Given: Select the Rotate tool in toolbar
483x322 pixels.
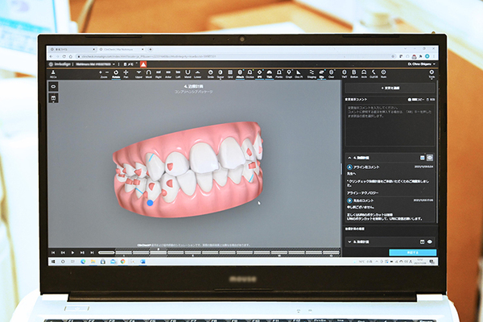Looking at the screenshot, I should click(x=115, y=72).
